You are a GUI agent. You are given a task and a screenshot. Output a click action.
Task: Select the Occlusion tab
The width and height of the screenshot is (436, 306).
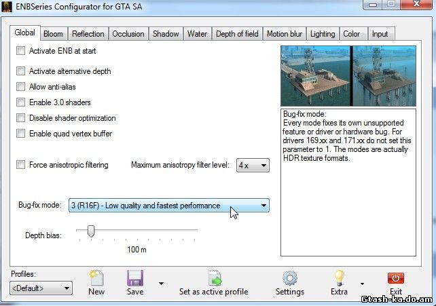click(x=128, y=34)
